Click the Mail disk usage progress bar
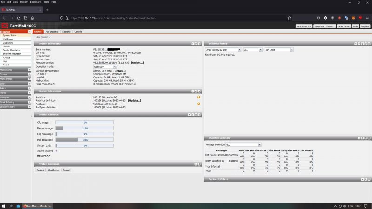Image resolution: width=372 pixels, height=209 pixels. pos(85,140)
